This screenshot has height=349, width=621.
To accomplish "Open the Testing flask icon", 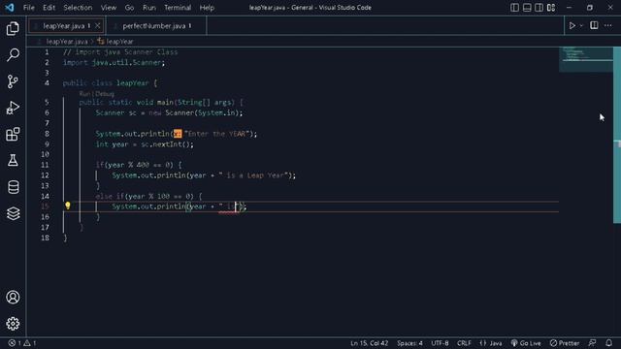I will [13, 160].
